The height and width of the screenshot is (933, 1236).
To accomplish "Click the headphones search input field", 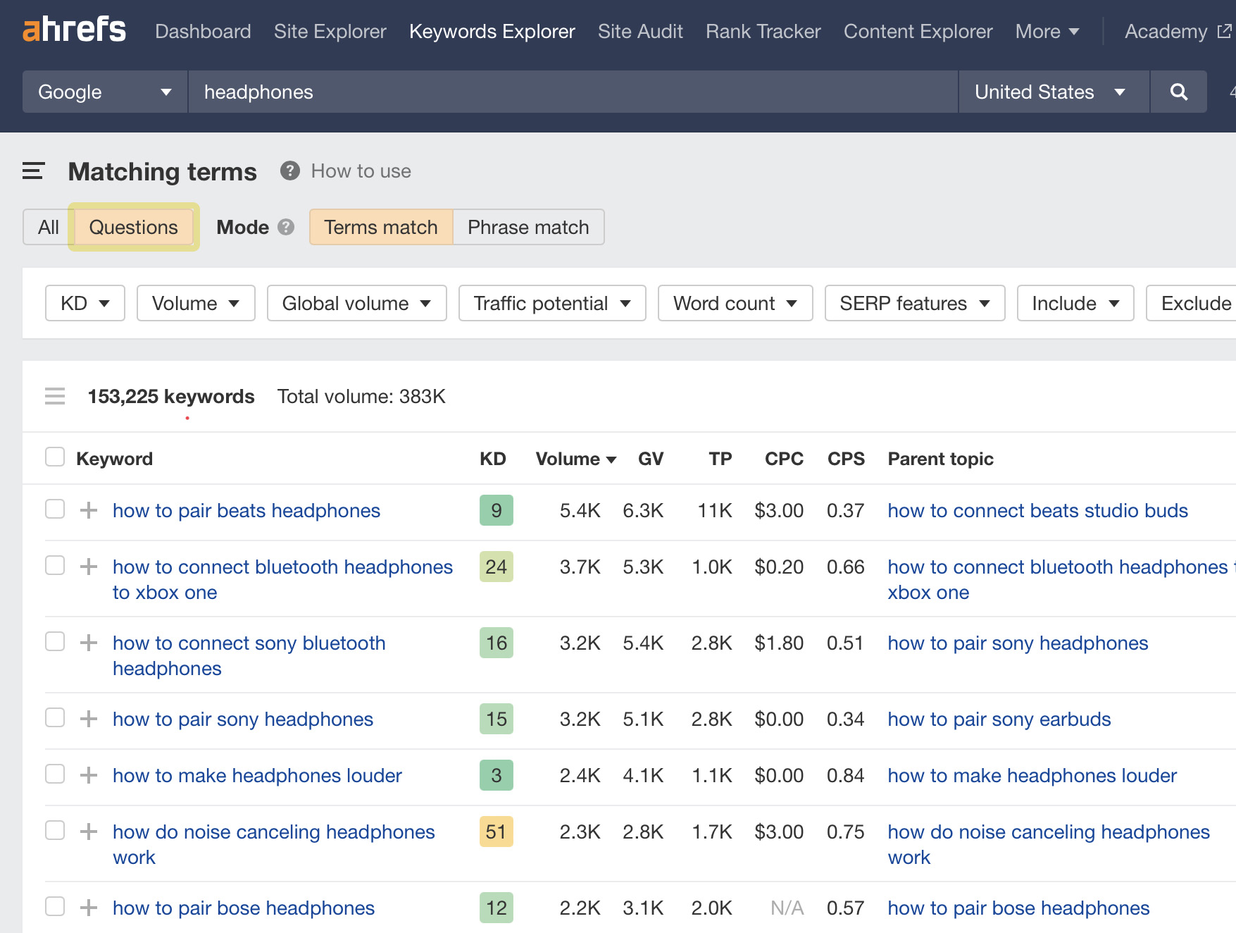I will click(x=493, y=92).
